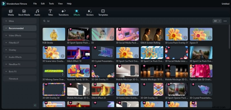231x110 pixels.
Task: Select the Filmstock sidebar item
Action: (x=20, y=79)
